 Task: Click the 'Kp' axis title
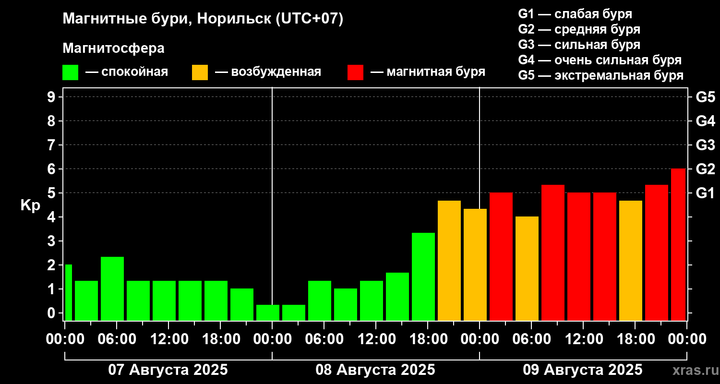(30, 205)
